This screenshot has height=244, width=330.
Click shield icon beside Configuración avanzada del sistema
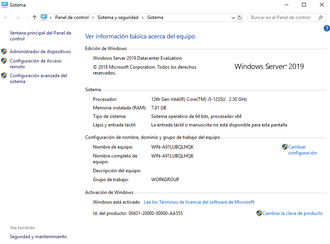pos(4,76)
